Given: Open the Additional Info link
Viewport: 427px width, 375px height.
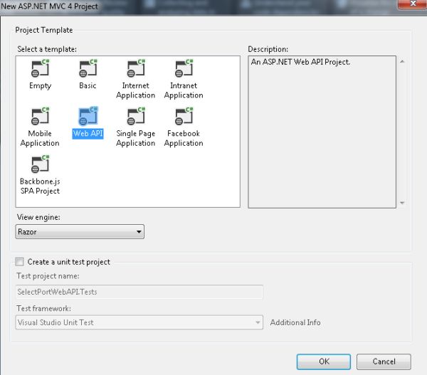Looking at the screenshot, I should coord(295,322).
